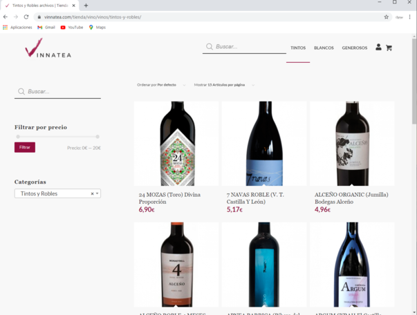Open the Gmail bookmark

pyautogui.click(x=46, y=28)
